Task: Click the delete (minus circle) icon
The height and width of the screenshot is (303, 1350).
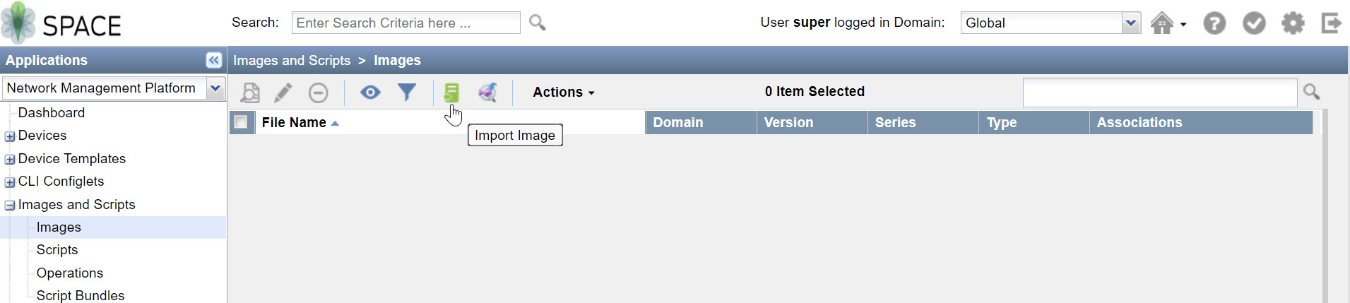Action: (319, 93)
